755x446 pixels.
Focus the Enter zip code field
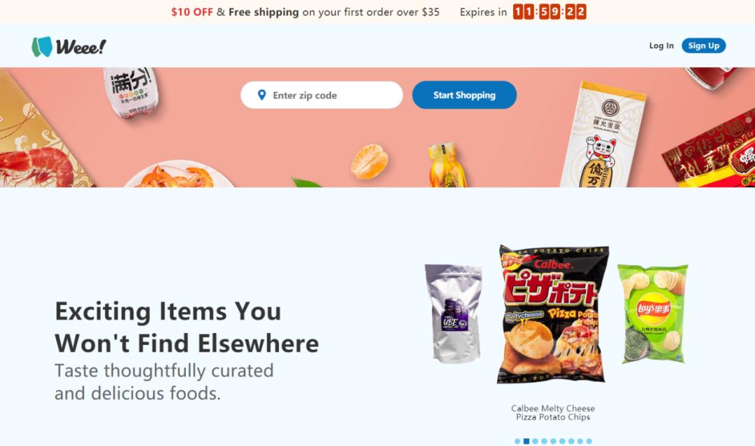(322, 95)
